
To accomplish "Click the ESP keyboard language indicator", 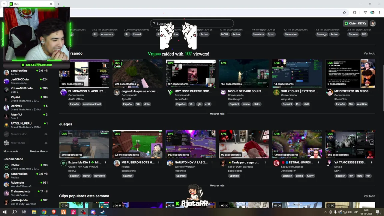I will 356,212.
